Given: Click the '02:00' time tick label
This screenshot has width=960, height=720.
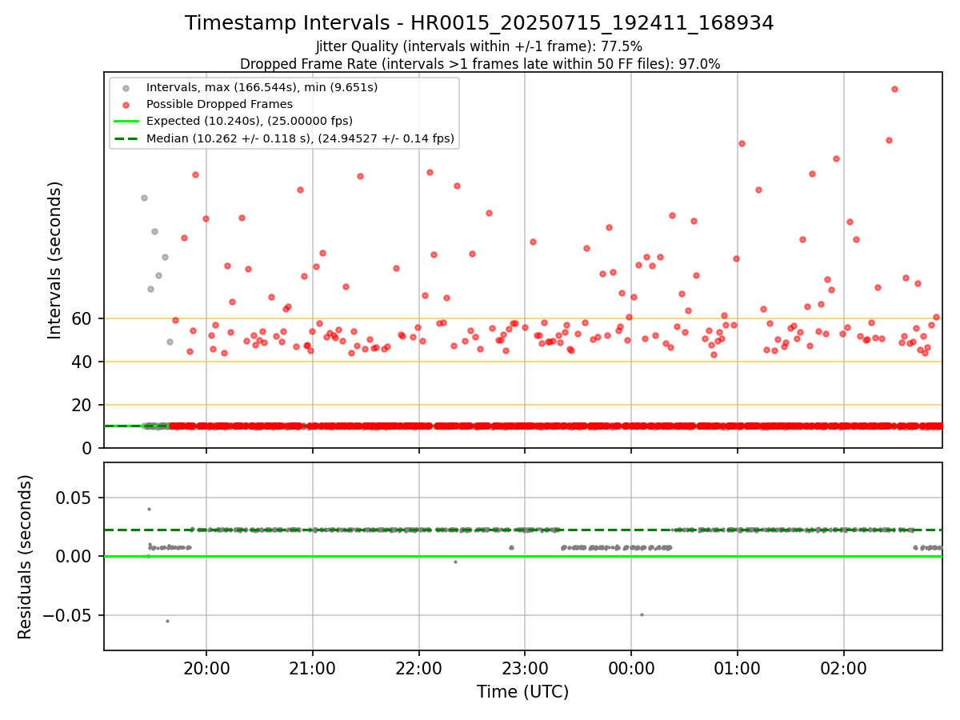Looking at the screenshot, I should pyautogui.click(x=844, y=668).
